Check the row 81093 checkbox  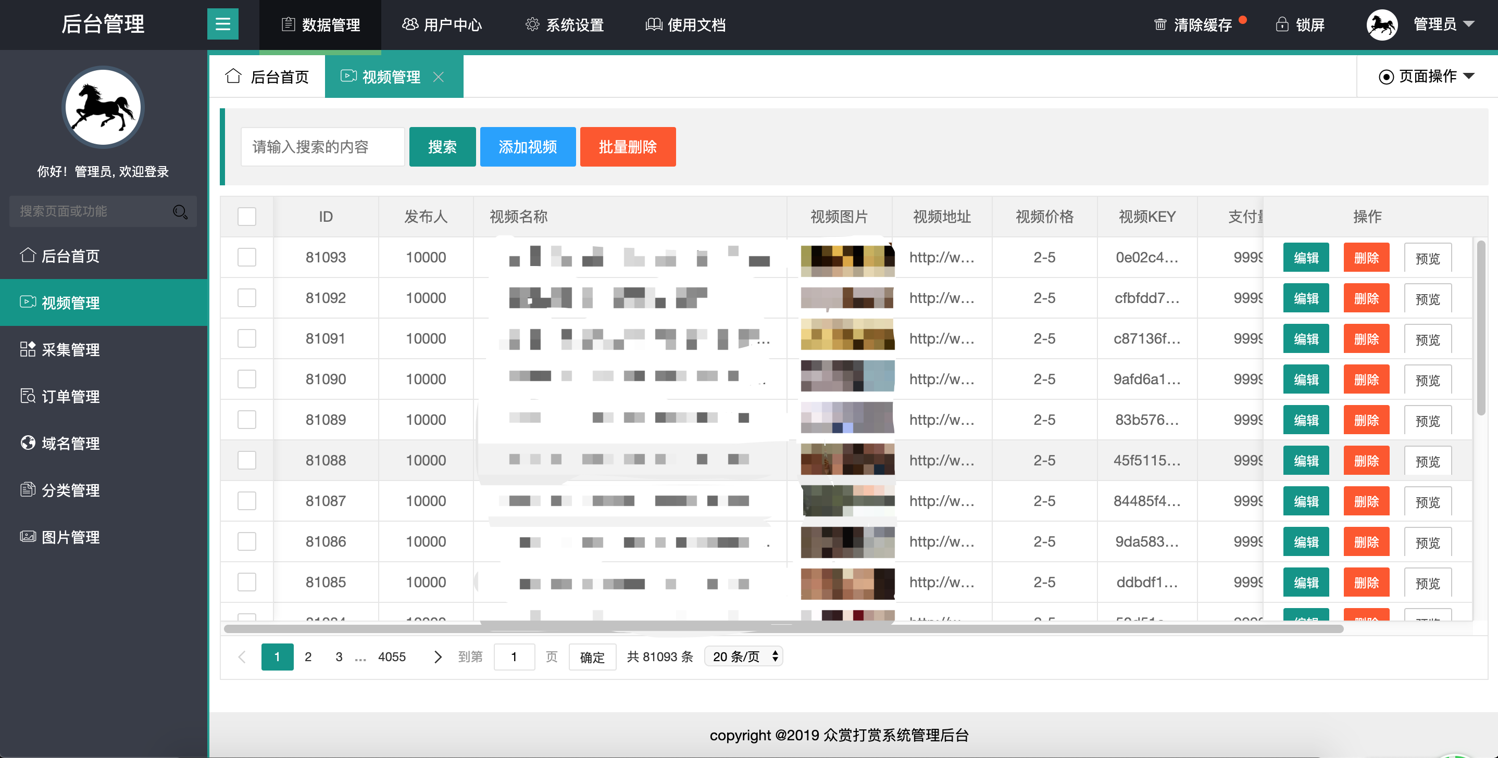point(246,257)
